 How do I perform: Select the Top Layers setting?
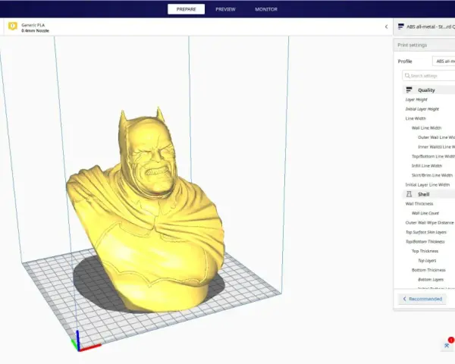(x=427, y=261)
